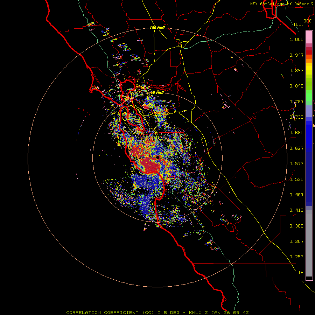This screenshot has width=315, height=315.
Task: Select the 0.947 color scale value
Action: coord(296,55)
